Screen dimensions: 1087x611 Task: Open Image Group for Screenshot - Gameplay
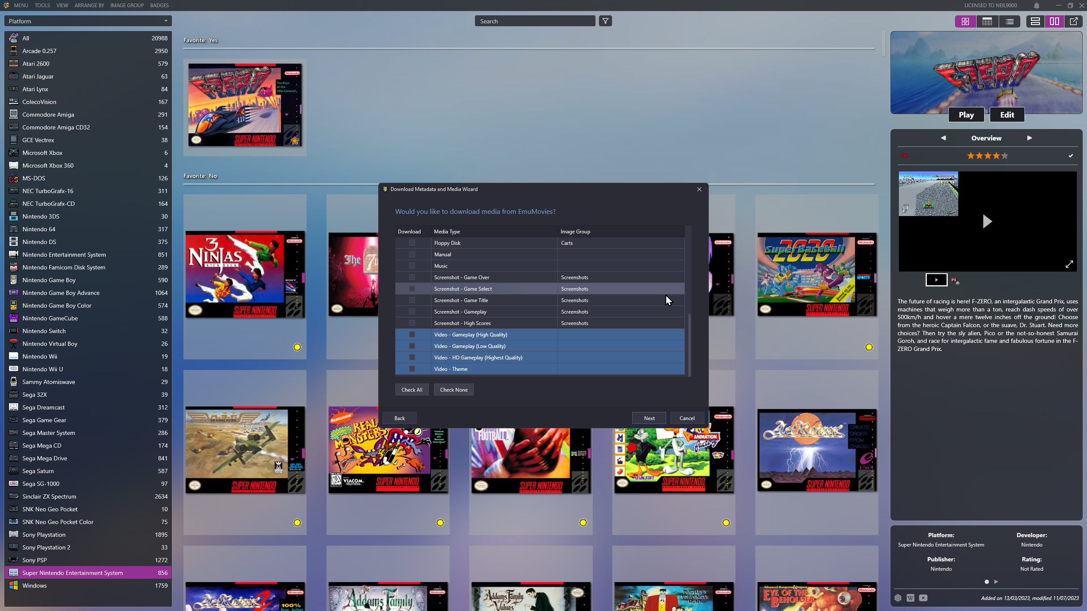point(621,311)
